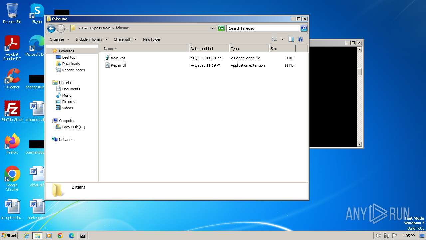
Task: Open the Documents library
Action: coord(71,89)
